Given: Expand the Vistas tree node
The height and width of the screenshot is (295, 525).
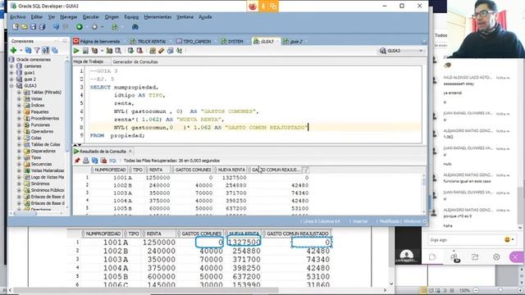Looking at the screenshot, I should click(x=19, y=98).
